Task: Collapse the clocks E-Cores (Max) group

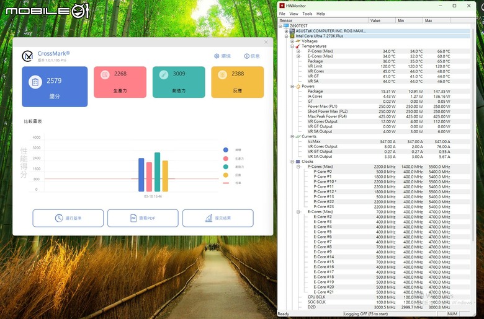Action: coord(298,212)
